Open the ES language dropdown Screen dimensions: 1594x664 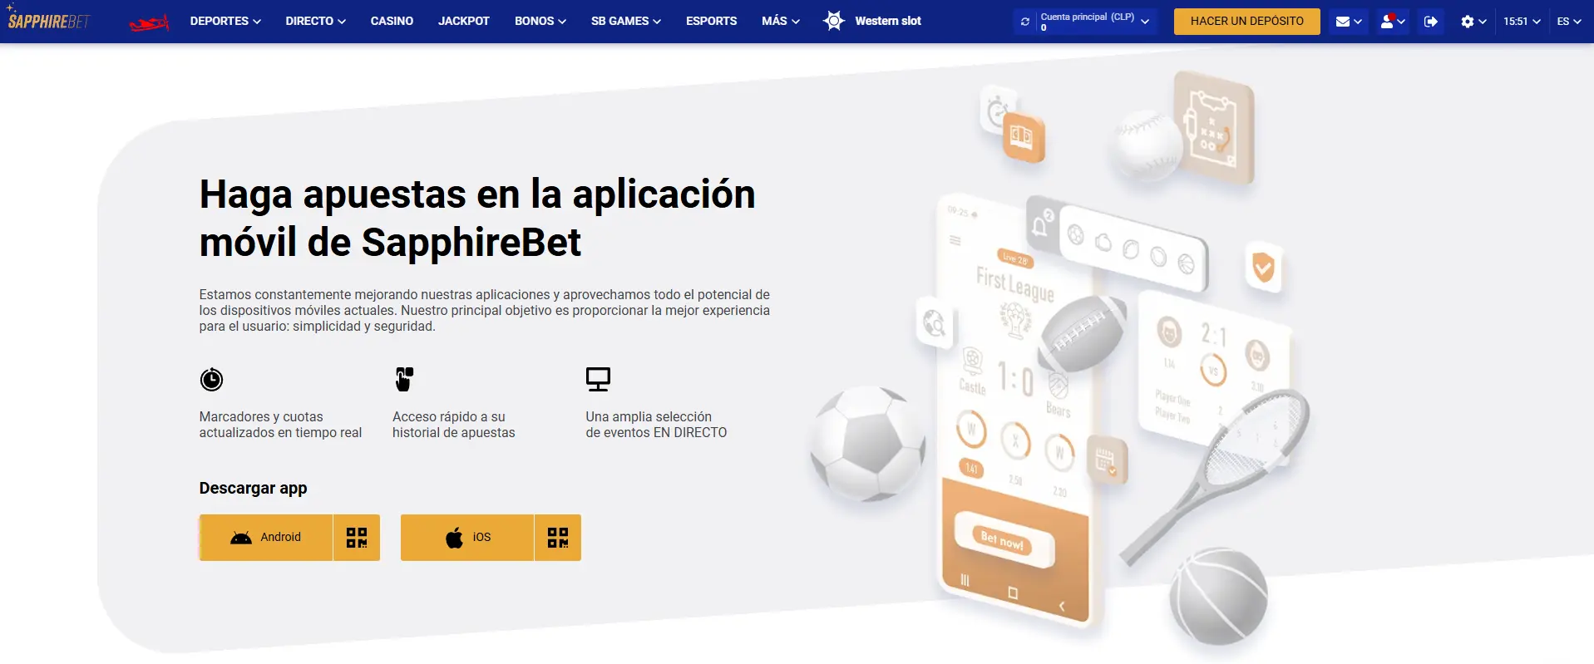tap(1569, 22)
